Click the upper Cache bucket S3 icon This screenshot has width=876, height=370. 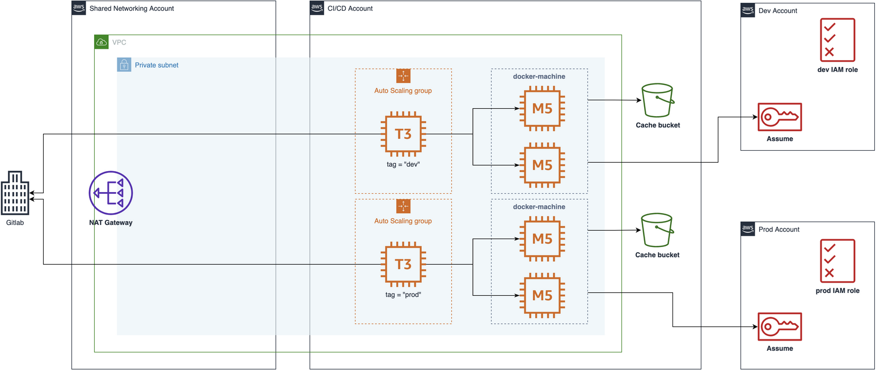click(658, 101)
